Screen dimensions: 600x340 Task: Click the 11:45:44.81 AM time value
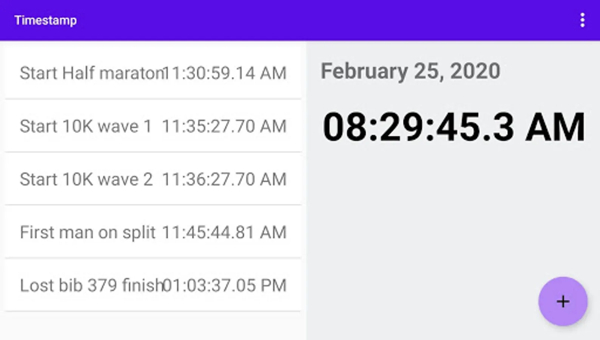point(224,232)
